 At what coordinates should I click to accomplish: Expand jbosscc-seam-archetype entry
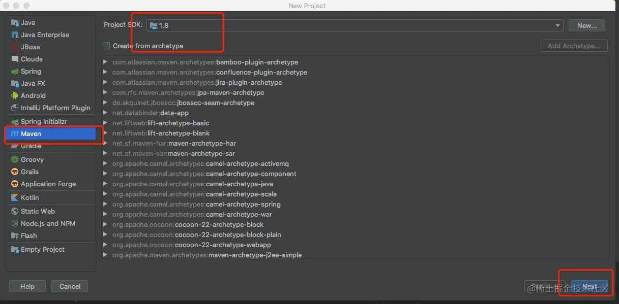pos(105,103)
